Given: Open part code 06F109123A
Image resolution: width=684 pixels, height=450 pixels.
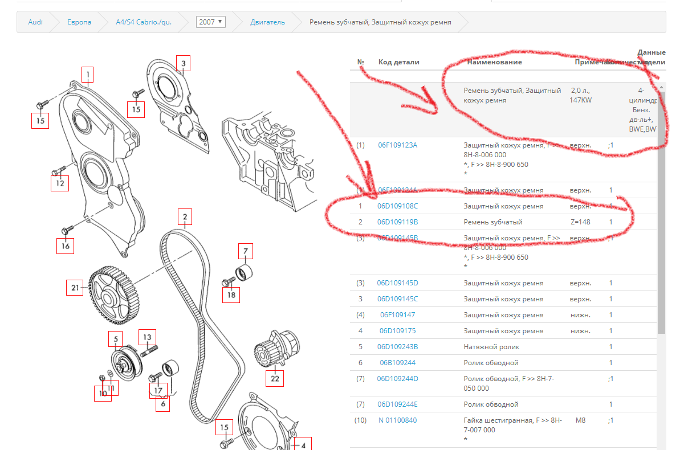Looking at the screenshot, I should pos(397,145).
